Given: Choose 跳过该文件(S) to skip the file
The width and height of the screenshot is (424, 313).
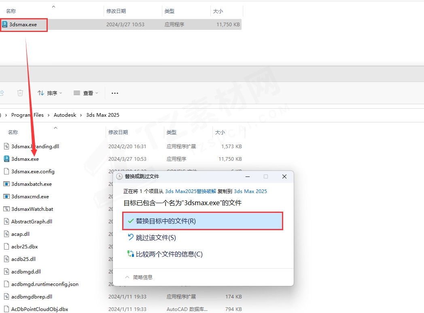Looking at the screenshot, I should pos(152,237).
